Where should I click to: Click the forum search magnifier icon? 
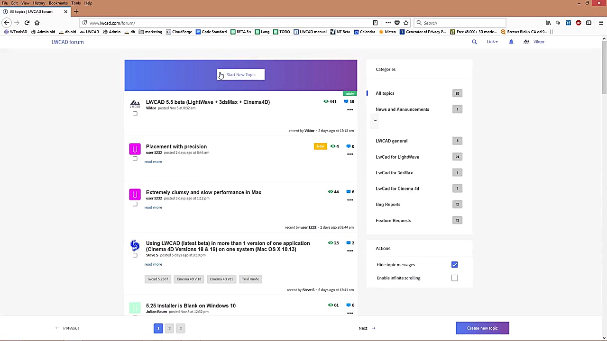[474, 42]
